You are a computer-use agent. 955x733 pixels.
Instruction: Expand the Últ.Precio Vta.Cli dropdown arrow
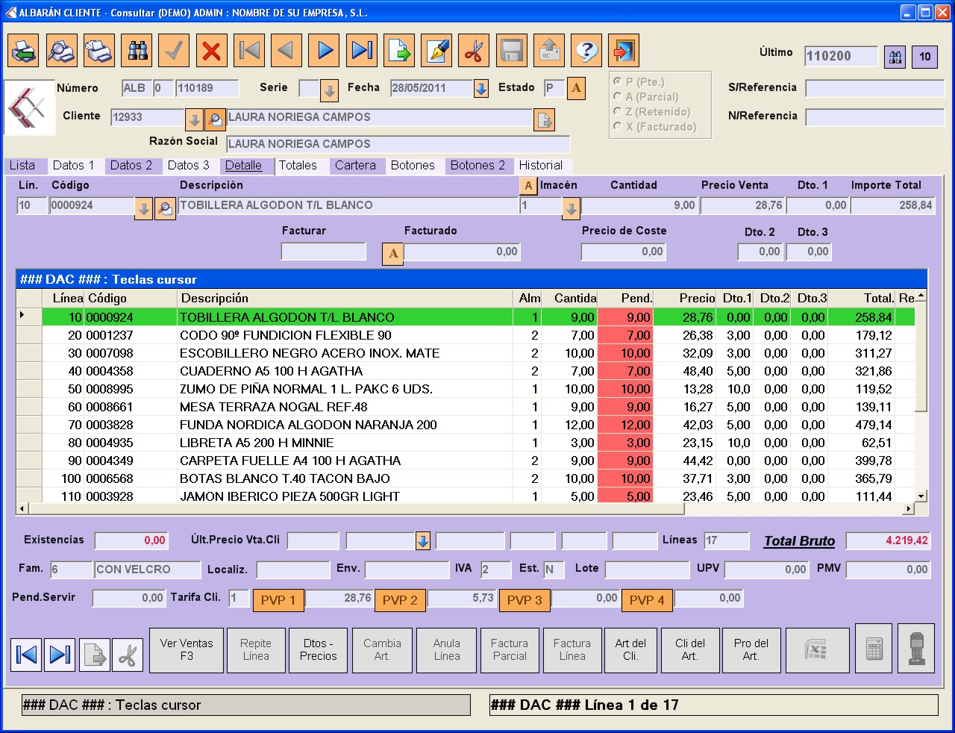point(423,541)
